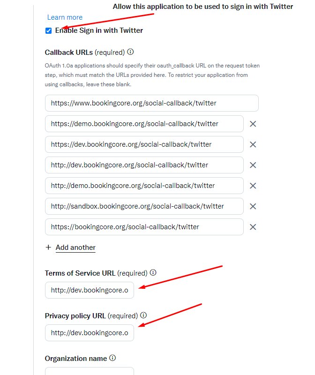Click the info icon beside Terms of Service URL
This screenshot has height=375, width=315.
coord(153,273)
